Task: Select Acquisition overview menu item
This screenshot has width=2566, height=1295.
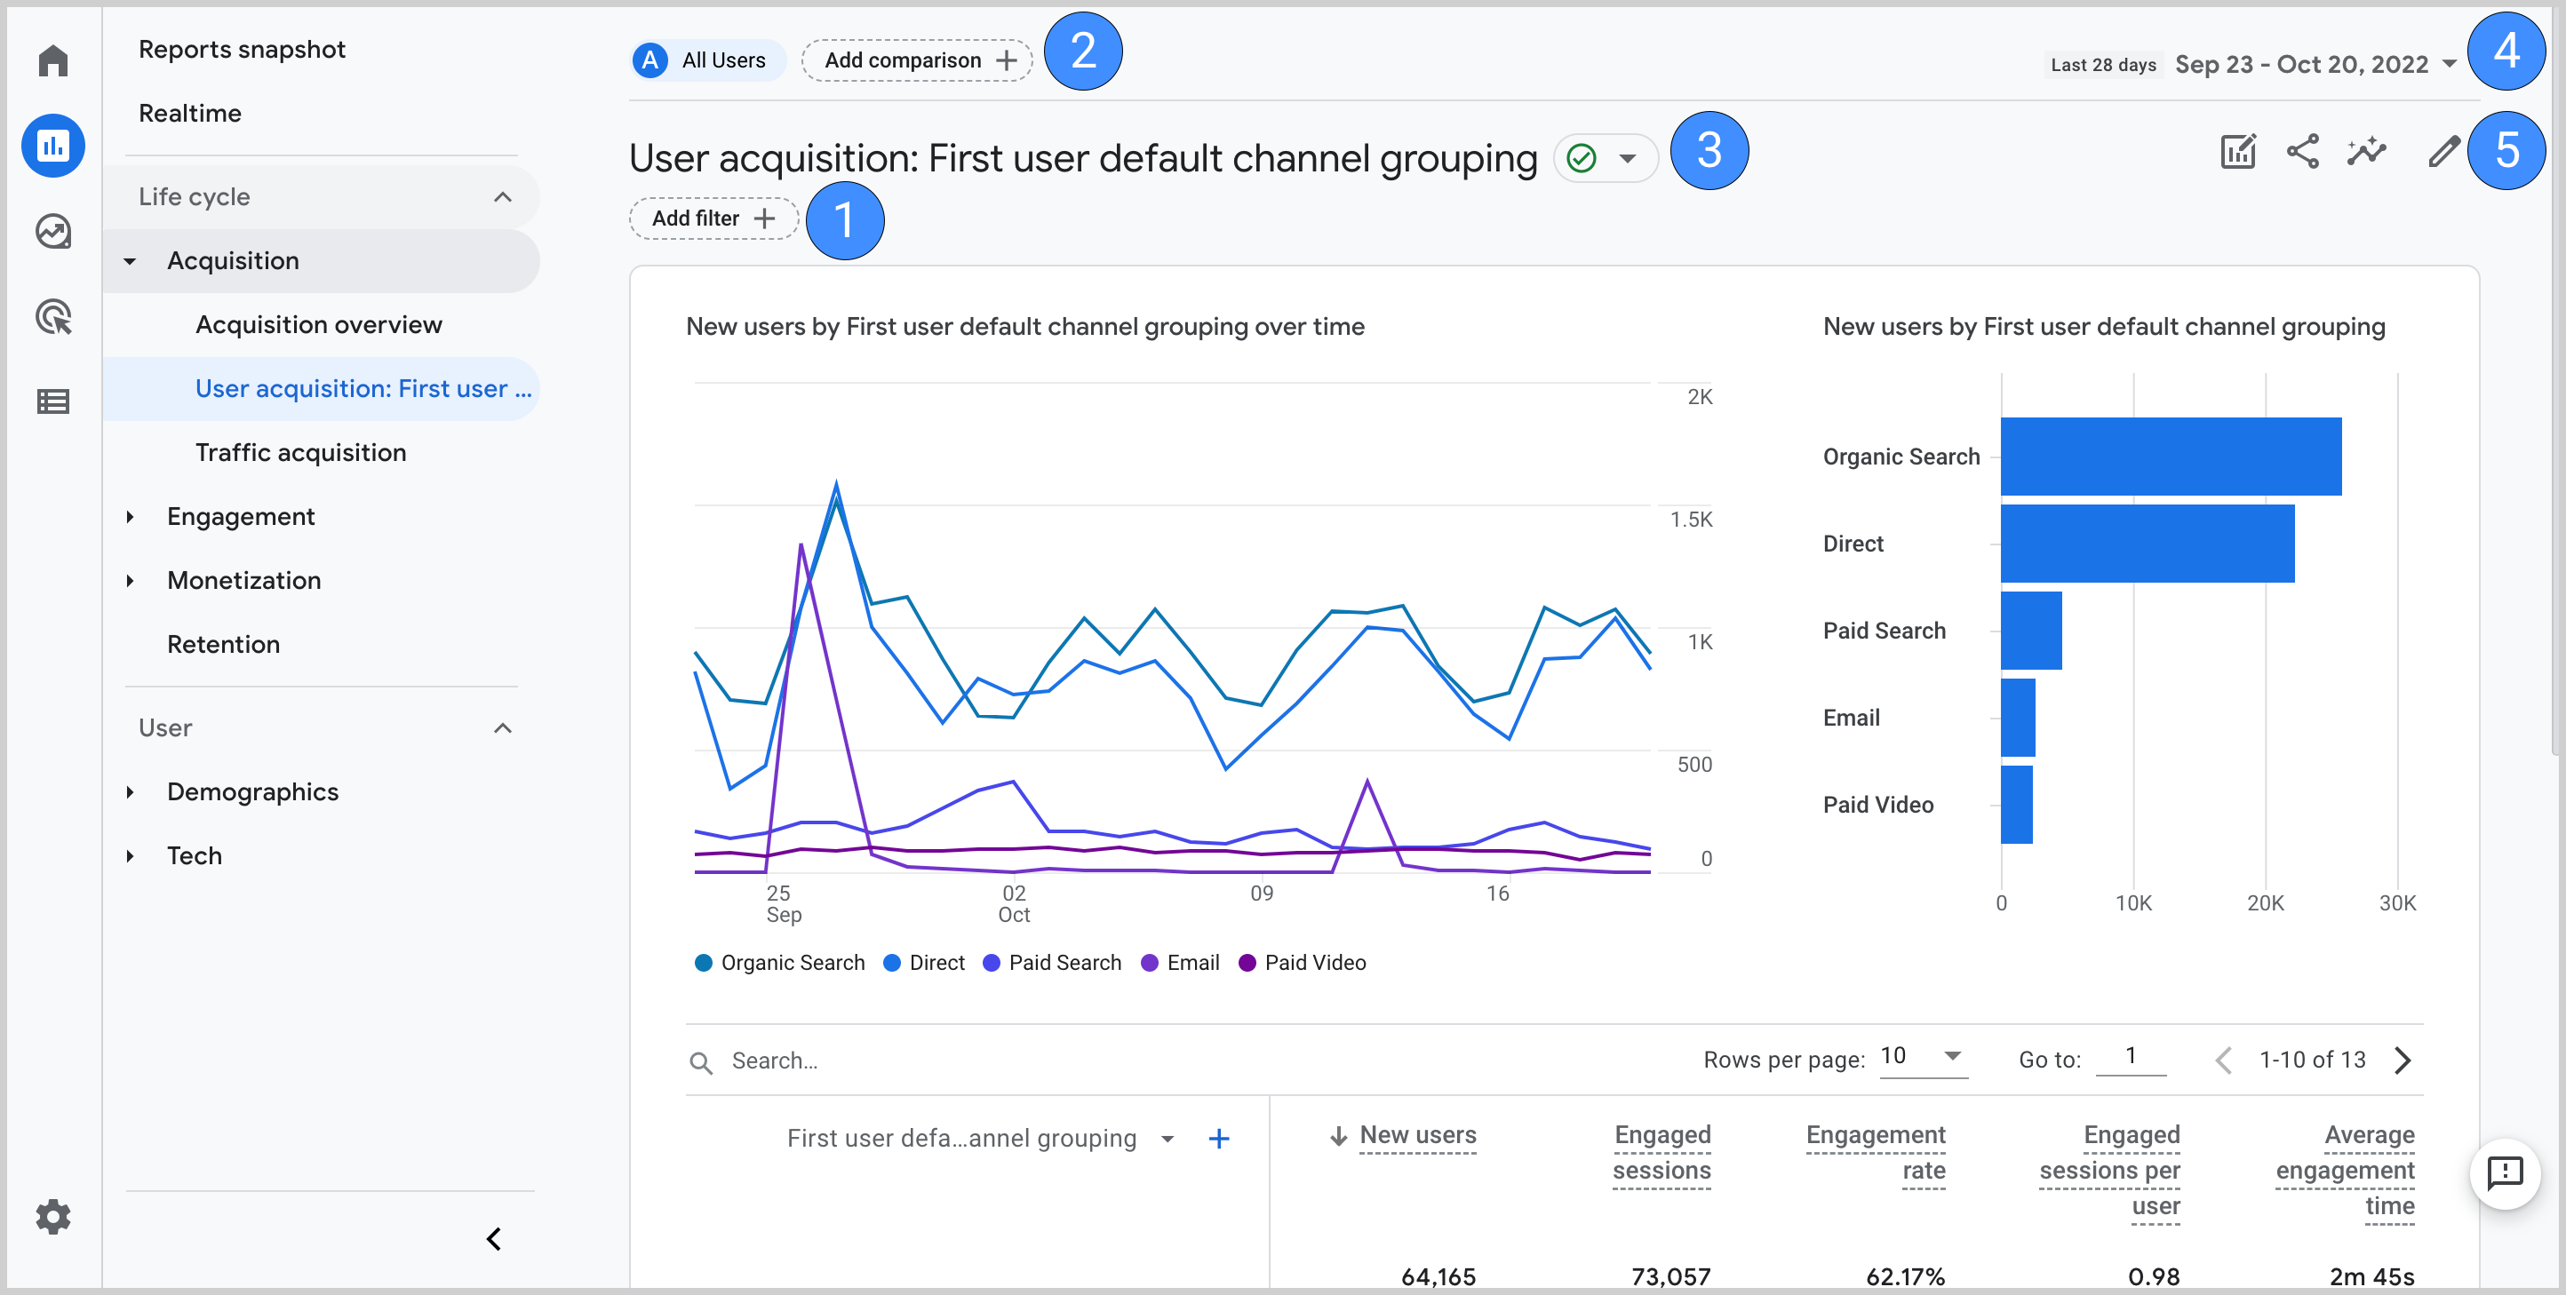Action: tap(319, 322)
